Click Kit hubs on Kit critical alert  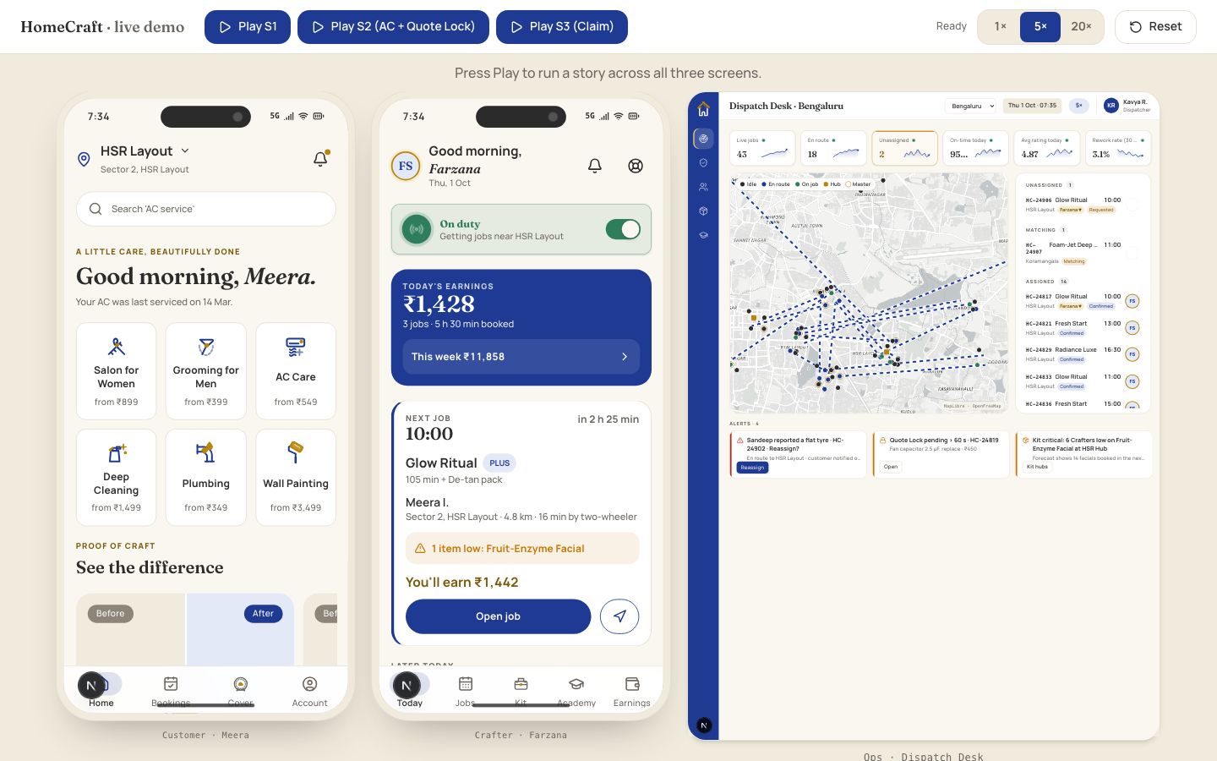[1037, 467]
